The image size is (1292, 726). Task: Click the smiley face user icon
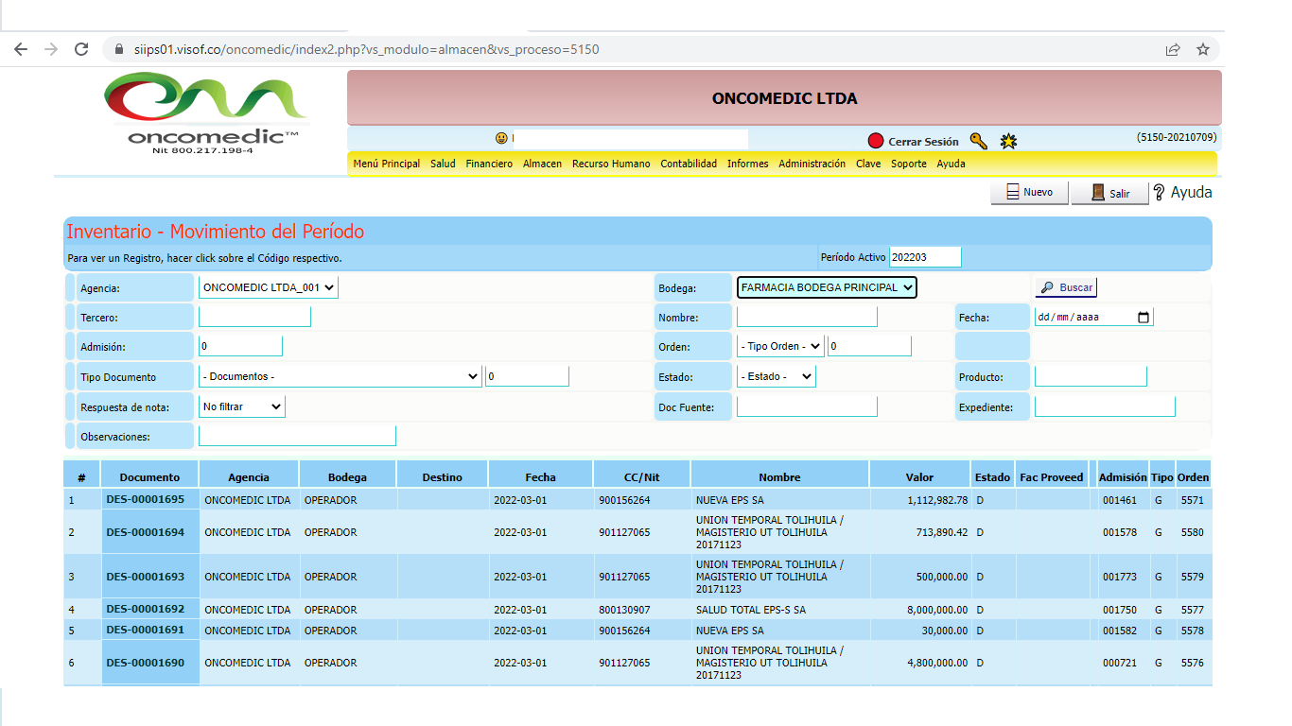pyautogui.click(x=501, y=139)
